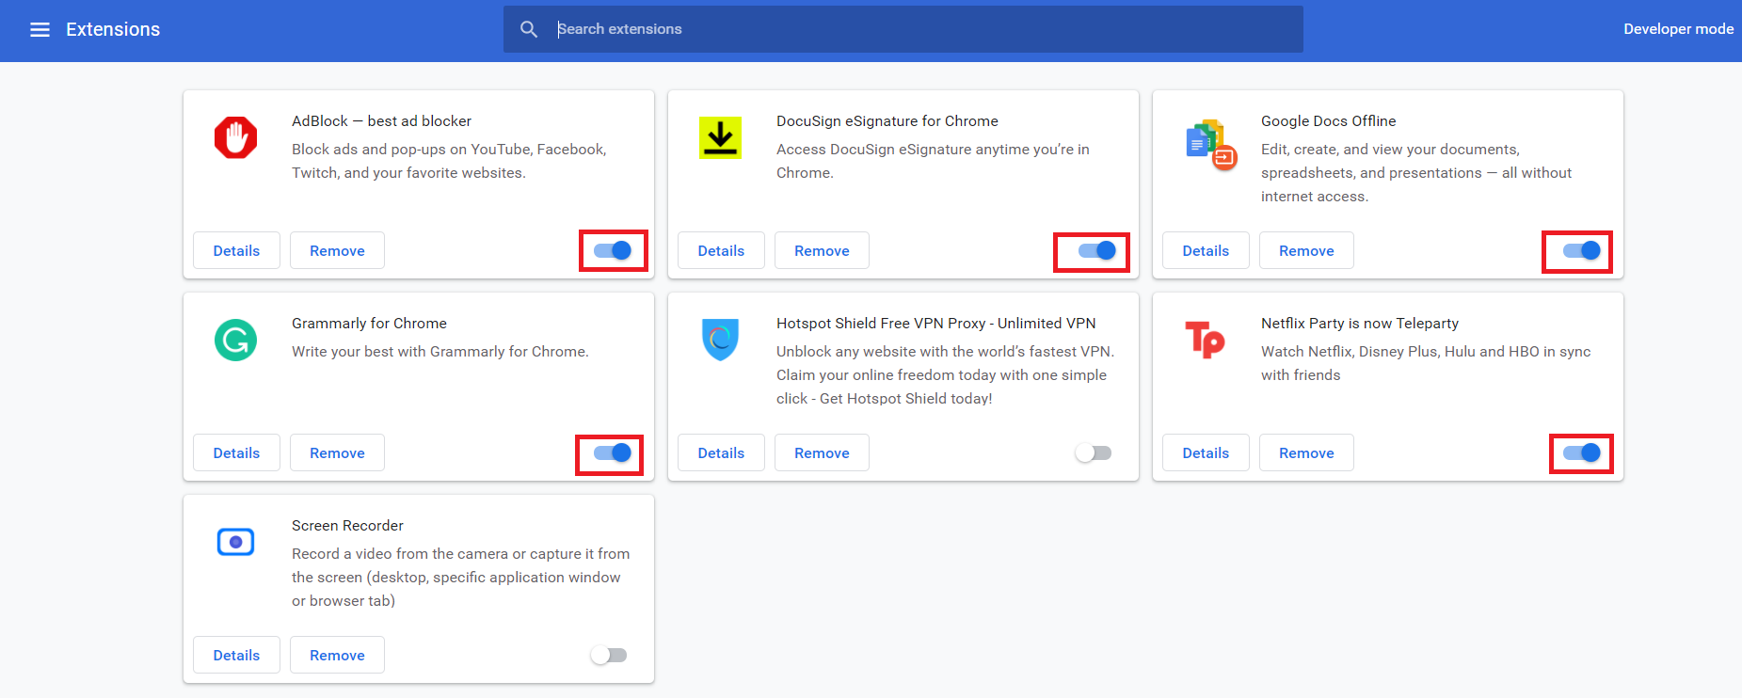Click 'Hotspot Shield Free VPN Proxy' title
Viewport: 1742px width, 698px height.
[x=935, y=324]
